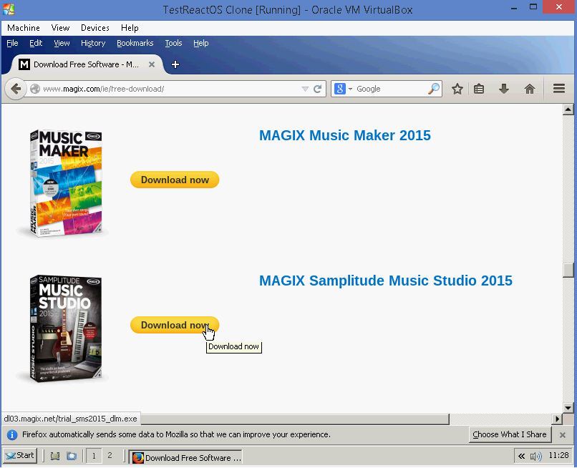
Task: Open the VirtualBox View menu
Action: point(60,28)
